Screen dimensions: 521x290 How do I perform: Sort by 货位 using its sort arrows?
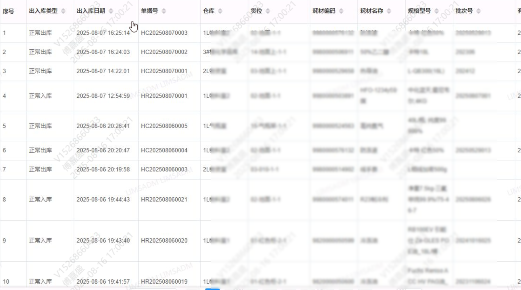[x=268, y=11]
